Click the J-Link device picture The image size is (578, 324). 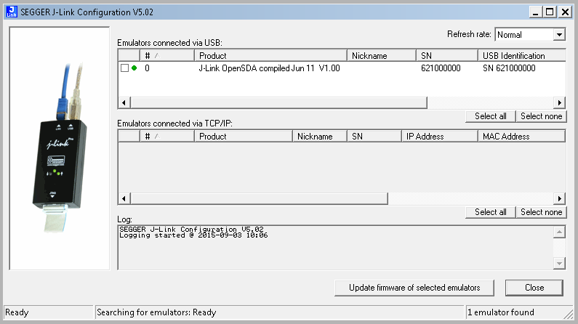(60, 148)
